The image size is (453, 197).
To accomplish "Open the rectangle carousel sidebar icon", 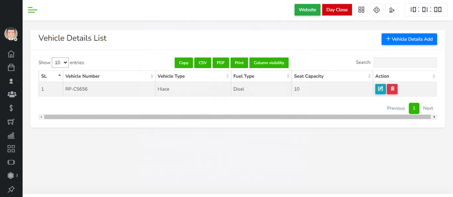I will point(11,162).
